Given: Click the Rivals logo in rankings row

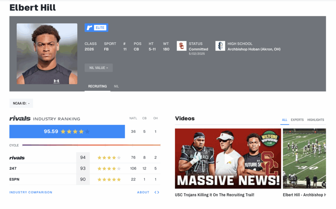Looking at the screenshot, I should coord(17,158).
